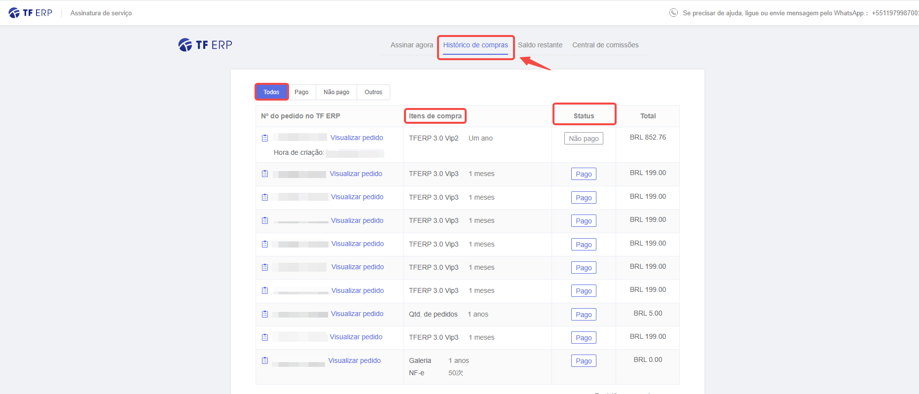This screenshot has height=394, width=919.
Task: Click the NF-e item text
Action: point(416,373)
